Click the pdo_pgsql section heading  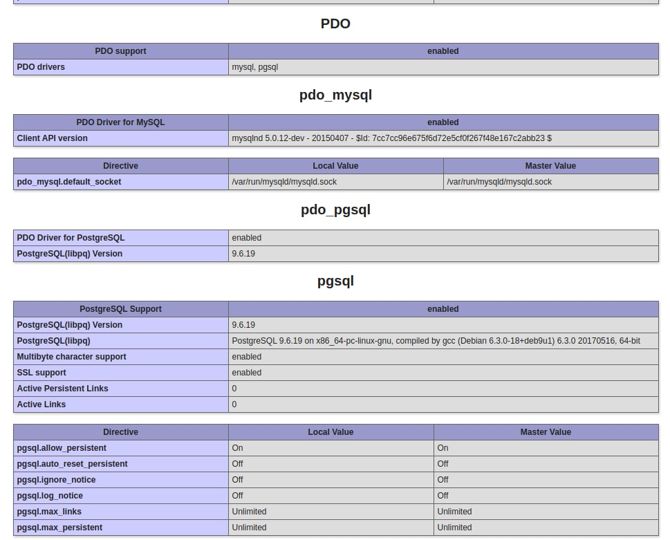click(x=335, y=210)
